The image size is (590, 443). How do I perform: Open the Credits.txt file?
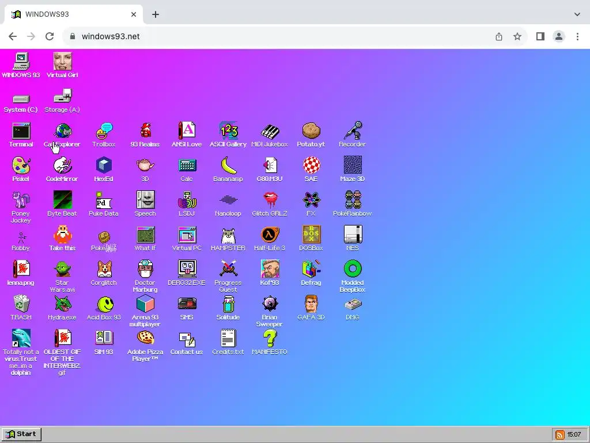pos(228,339)
